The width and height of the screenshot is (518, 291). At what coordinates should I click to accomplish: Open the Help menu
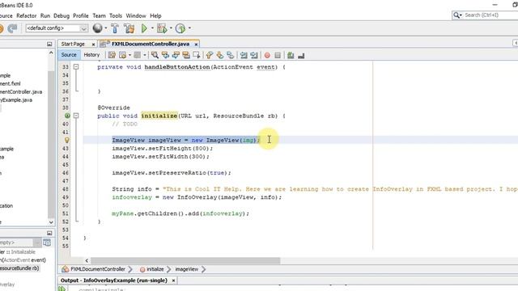(155, 16)
